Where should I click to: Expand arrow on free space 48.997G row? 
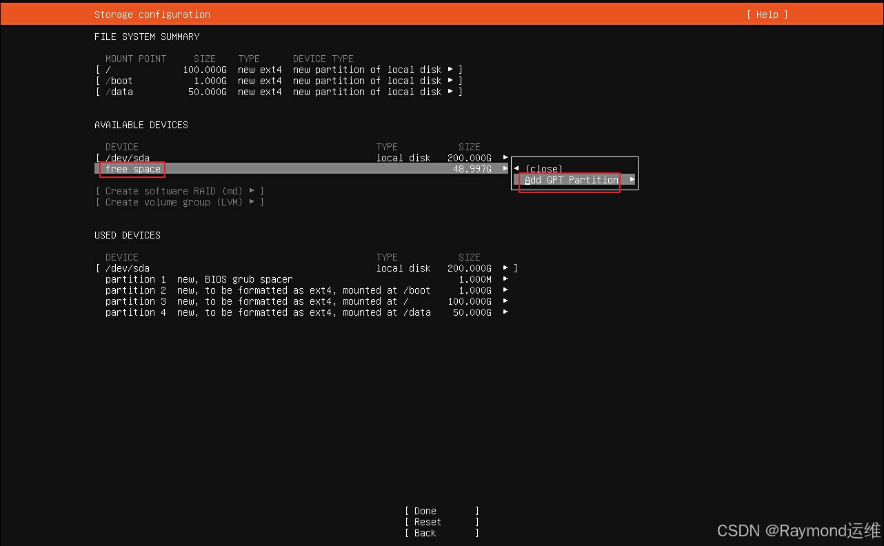click(505, 169)
